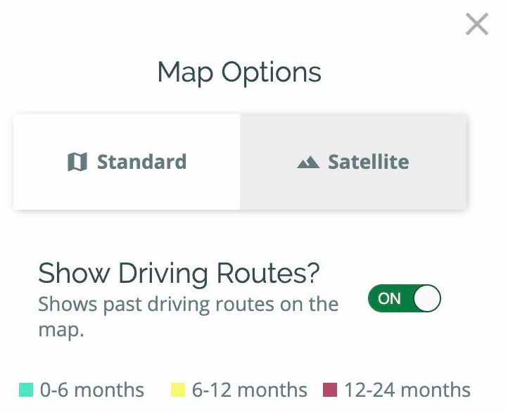Viewport: 508px width, 413px height.
Task: Click the folded map icon beside Standard
Action: click(x=77, y=163)
